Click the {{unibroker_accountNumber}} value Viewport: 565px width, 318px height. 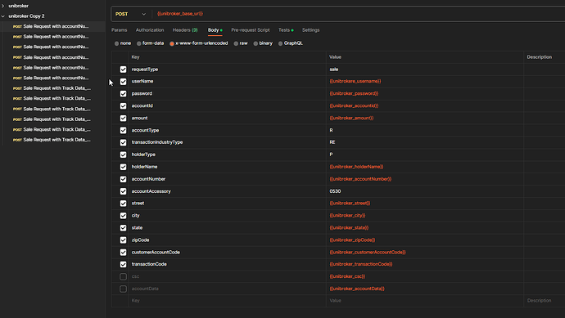coord(360,179)
